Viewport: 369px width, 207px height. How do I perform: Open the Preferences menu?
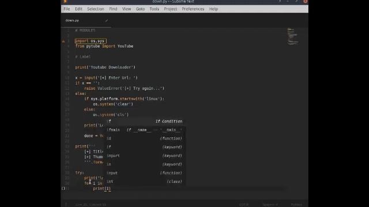coord(193,9)
